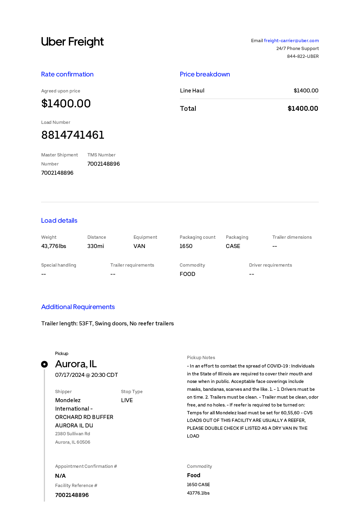
Task: Select the Price breakdown heading
Action: click(205, 74)
